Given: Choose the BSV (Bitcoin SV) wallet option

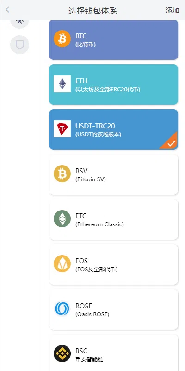Looking at the screenshot, I should 113,175.
